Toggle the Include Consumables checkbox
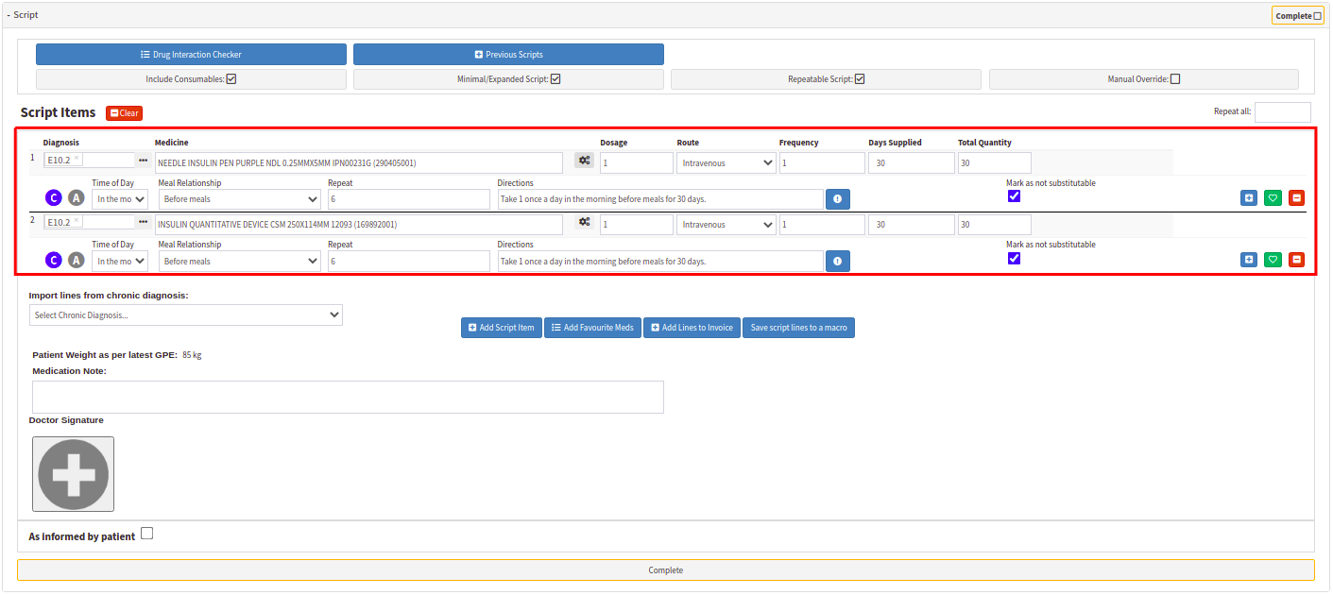The width and height of the screenshot is (1333, 595). 231,79
